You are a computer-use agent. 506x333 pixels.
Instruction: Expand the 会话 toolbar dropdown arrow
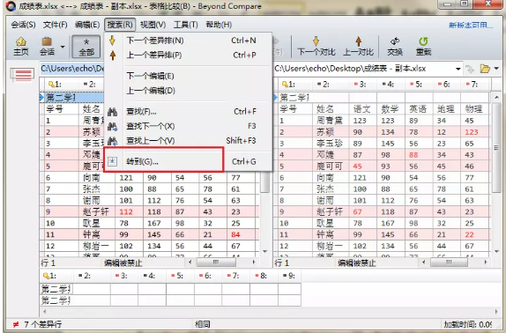tap(63, 47)
